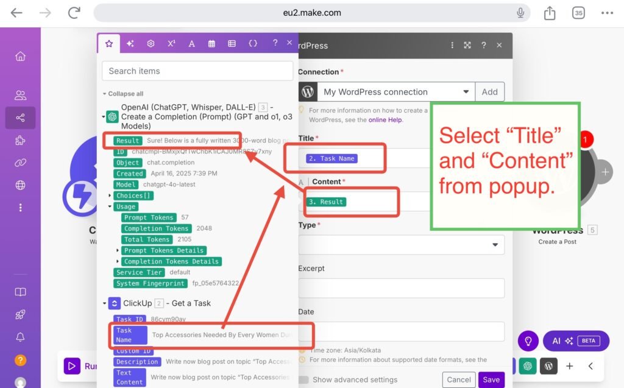Viewport: 624px width, 388px height.
Task: Click the WordPress icon in bottom toolbar
Action: coord(548,366)
